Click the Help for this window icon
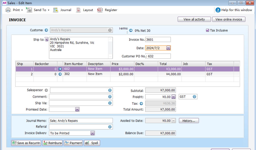This screenshot has height=150, width=256. point(218,10)
